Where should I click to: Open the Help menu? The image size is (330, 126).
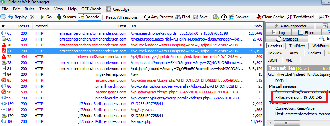point(72,9)
